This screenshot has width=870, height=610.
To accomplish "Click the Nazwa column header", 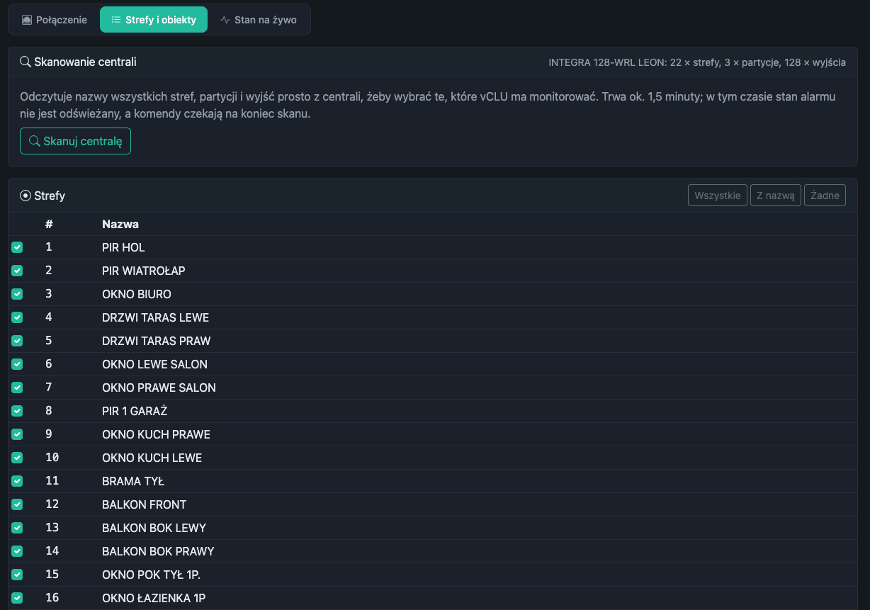I will (120, 224).
